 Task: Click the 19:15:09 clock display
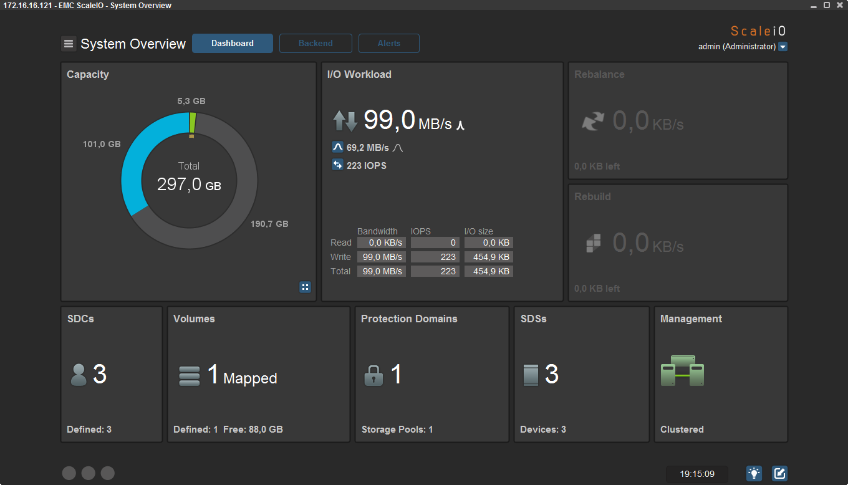(697, 474)
